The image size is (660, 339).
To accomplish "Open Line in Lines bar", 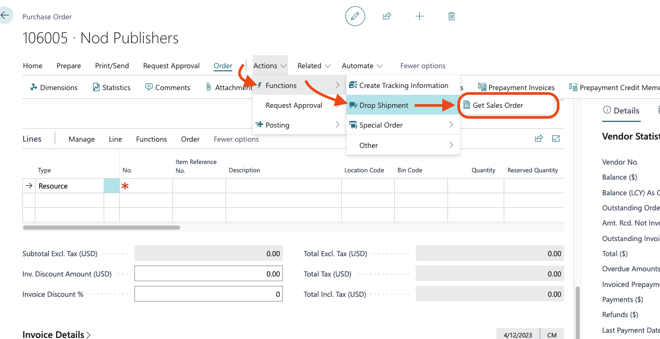I will pos(115,139).
